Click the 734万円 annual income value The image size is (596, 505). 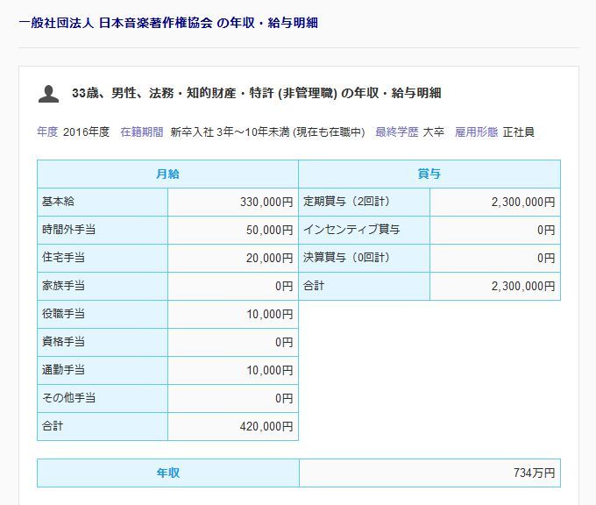534,473
